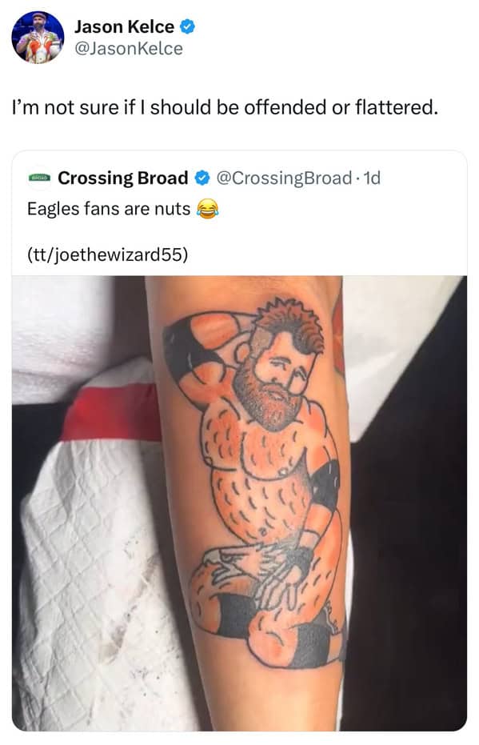Click the (tt/joethewizard55) credit text
Screen dimensions: 479x745
pos(107,254)
